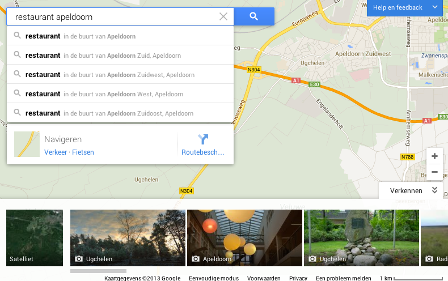Open Een probleem melden link
Screen dimensions: 448x281
click(x=344, y=278)
